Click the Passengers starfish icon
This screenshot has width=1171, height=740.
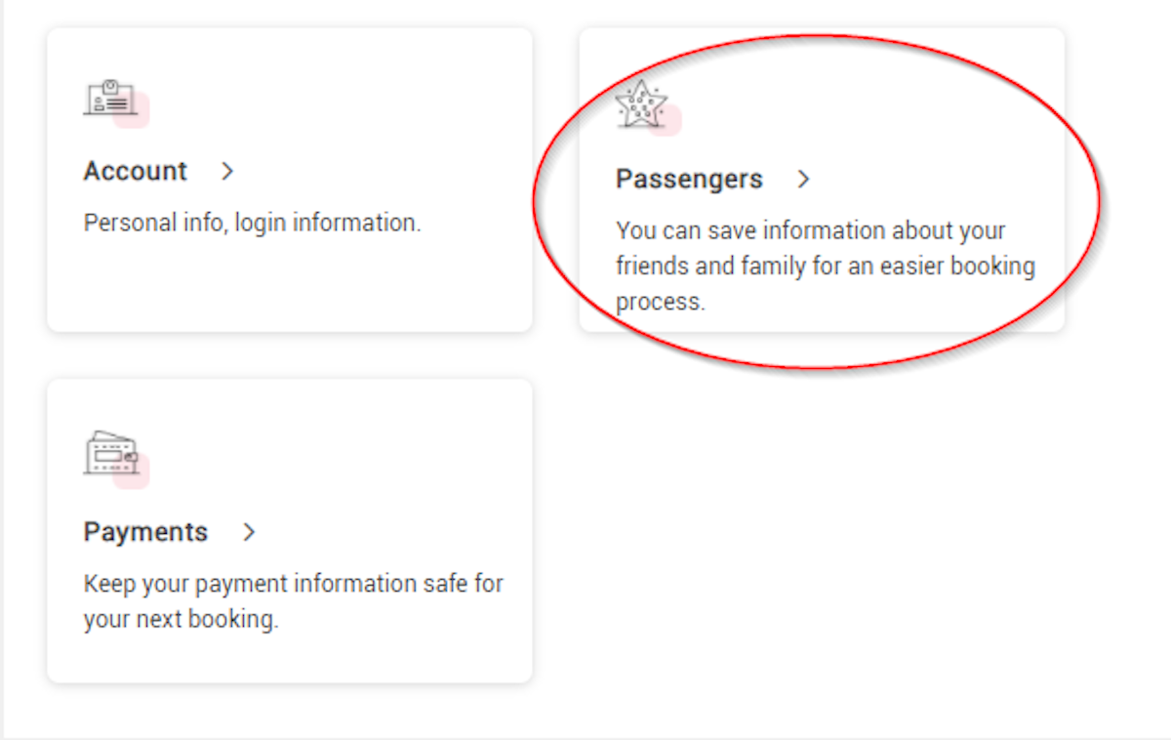641,104
